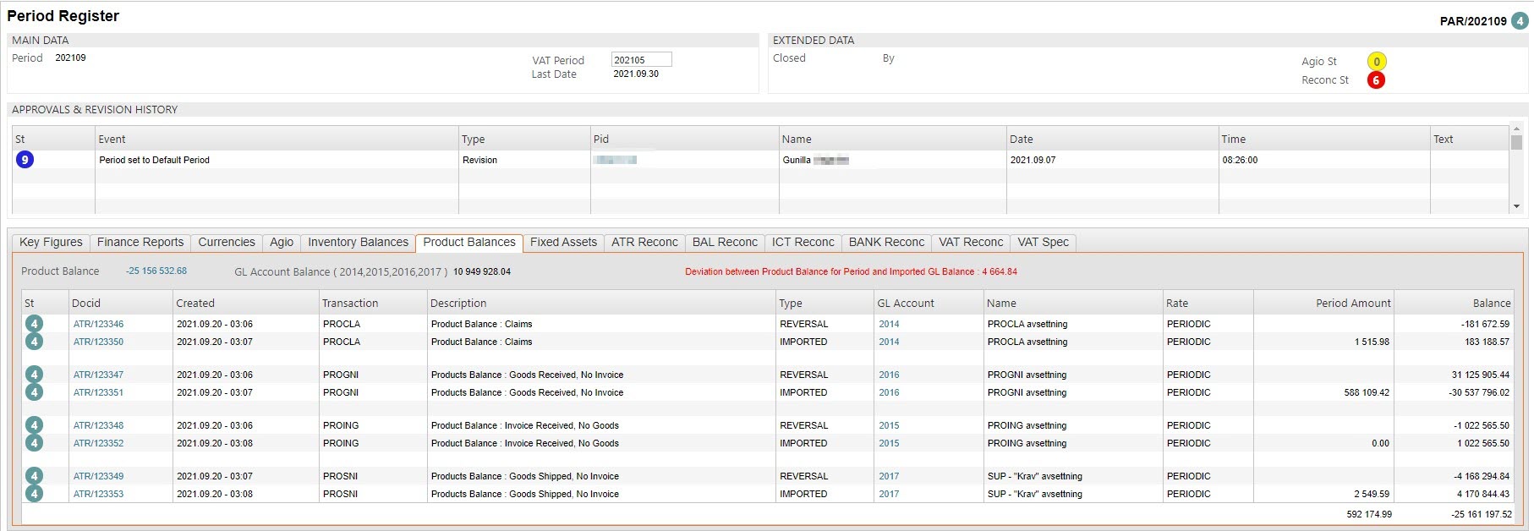Open the Fixed Assets tab

pos(563,243)
